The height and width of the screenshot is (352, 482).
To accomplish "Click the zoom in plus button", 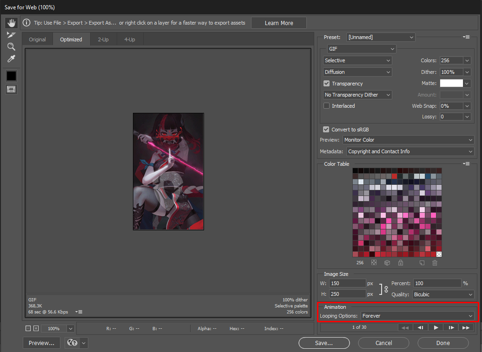I will click(36, 328).
